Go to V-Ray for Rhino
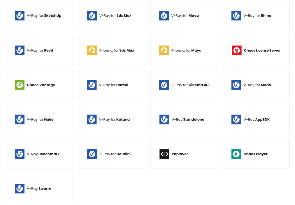Viewport: 295px width, 205px height. click(x=257, y=16)
